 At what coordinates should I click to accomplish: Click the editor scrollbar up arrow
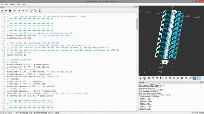click(x=137, y=14)
